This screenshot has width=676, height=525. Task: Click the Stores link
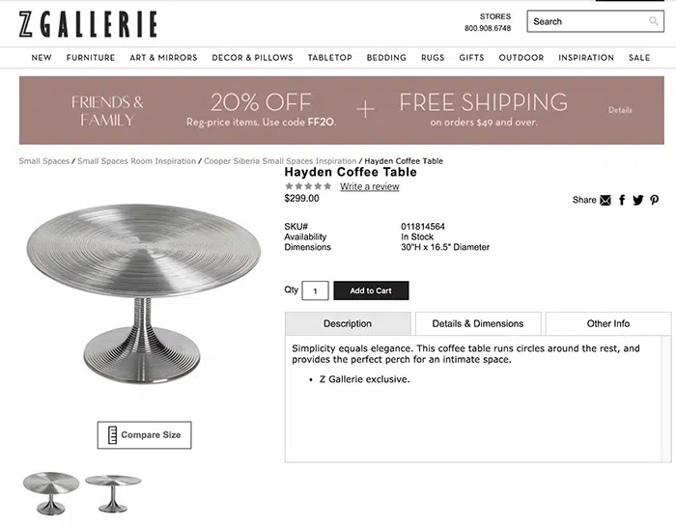pos(494,16)
